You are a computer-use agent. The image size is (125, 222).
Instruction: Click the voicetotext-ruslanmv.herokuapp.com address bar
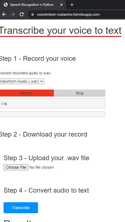pyautogui.click(x=68, y=14)
